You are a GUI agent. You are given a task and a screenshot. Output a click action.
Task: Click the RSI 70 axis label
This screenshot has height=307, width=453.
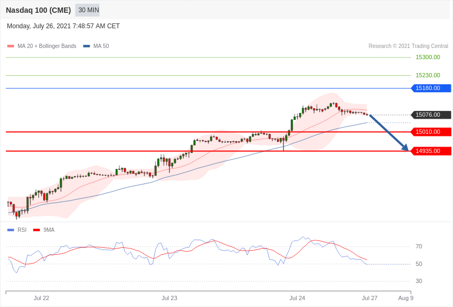coord(419,246)
